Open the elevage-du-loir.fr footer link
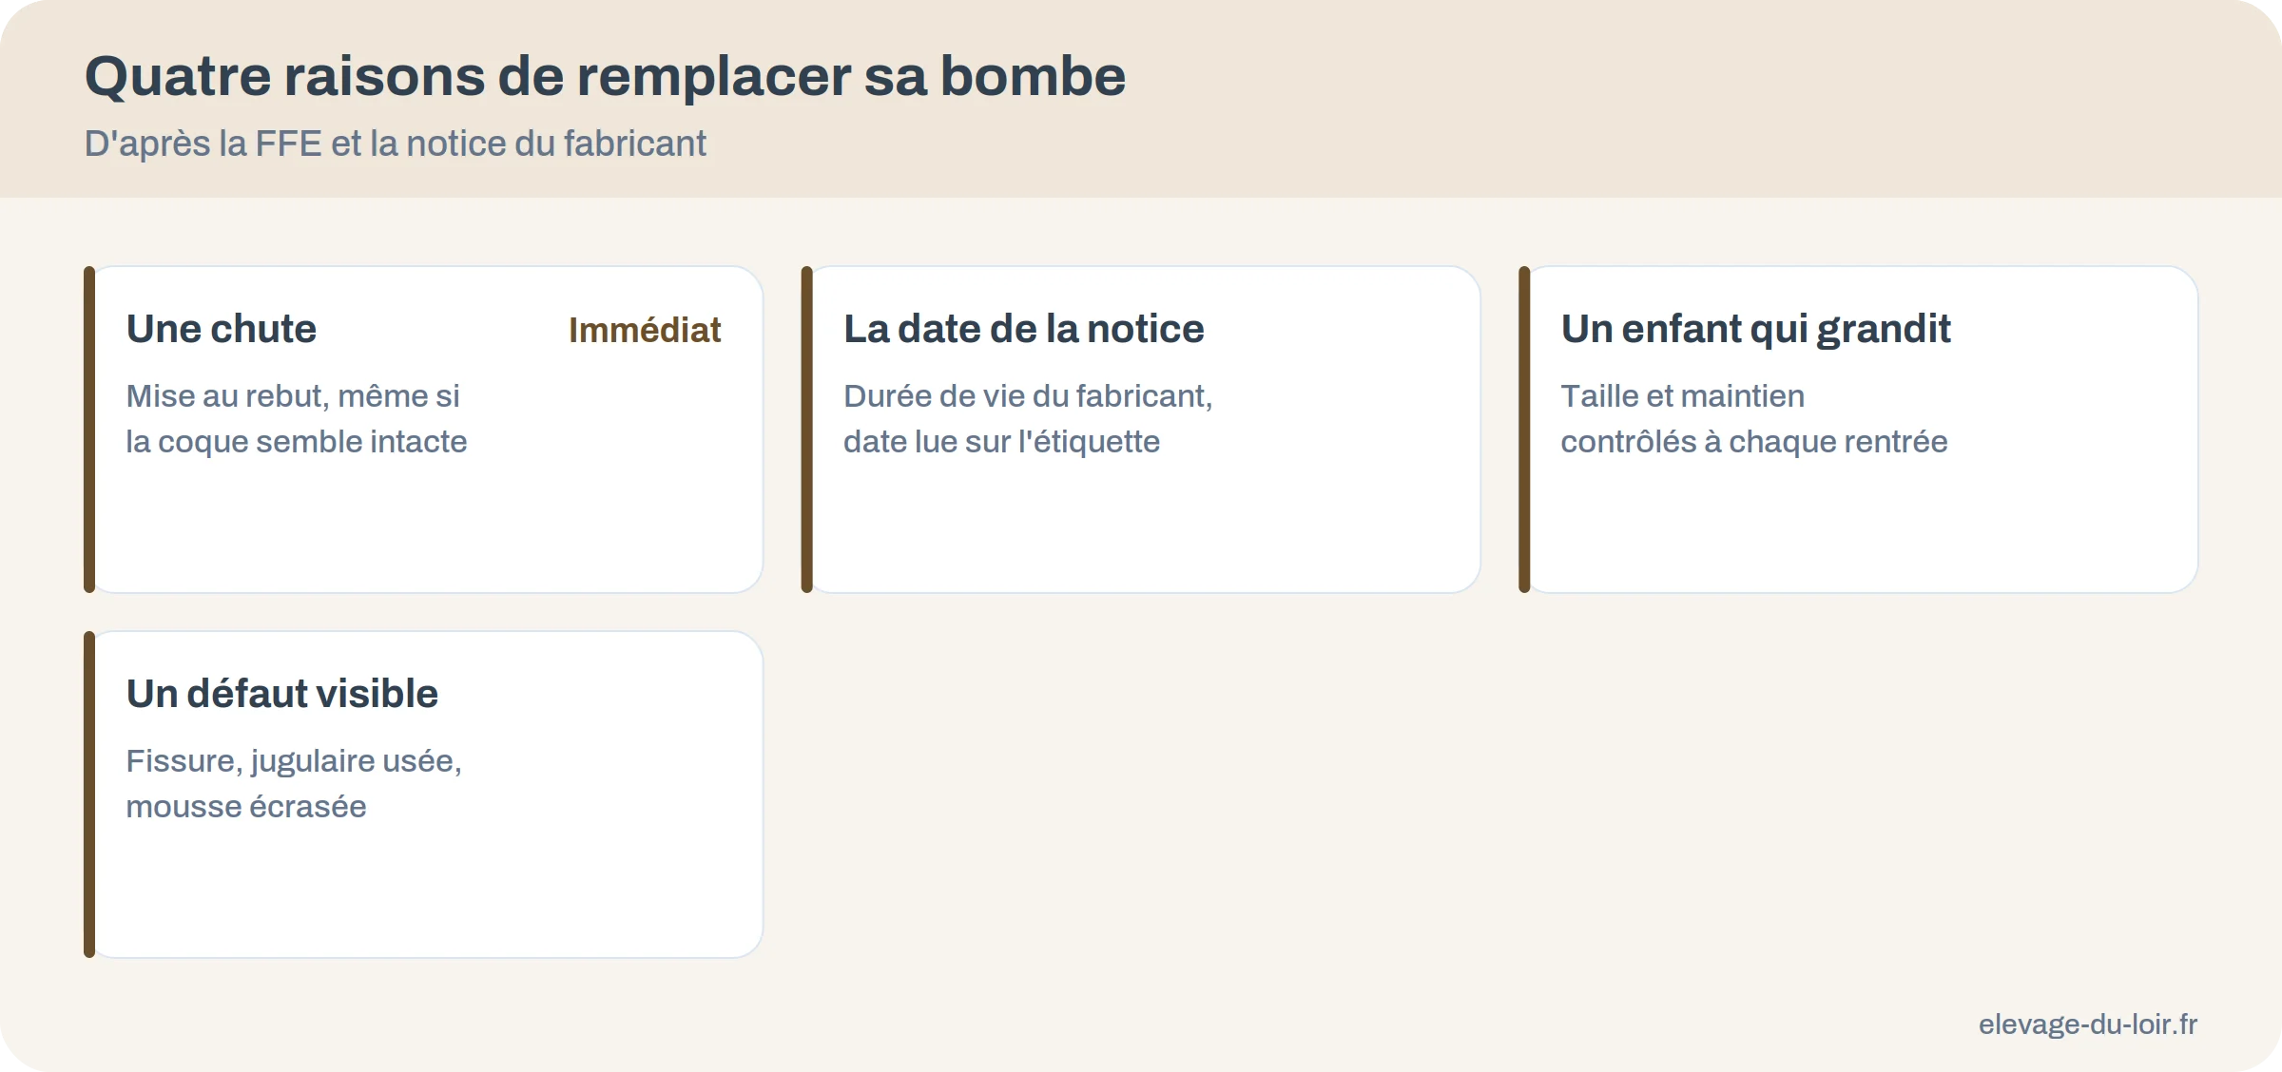 tap(2088, 1024)
